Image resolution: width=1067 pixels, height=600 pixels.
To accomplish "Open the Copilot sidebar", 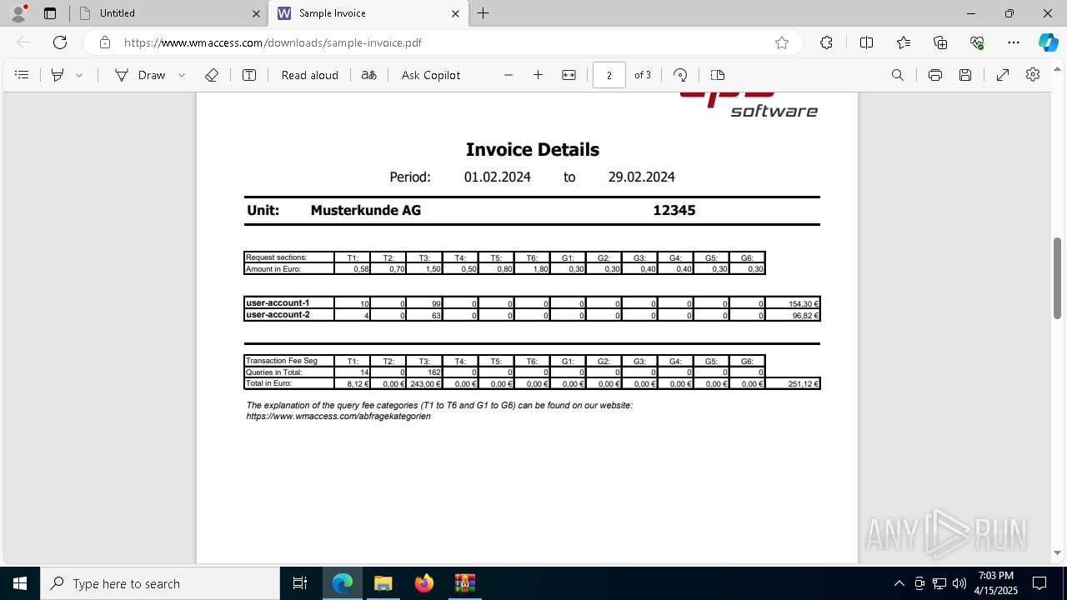I will coord(1048,42).
